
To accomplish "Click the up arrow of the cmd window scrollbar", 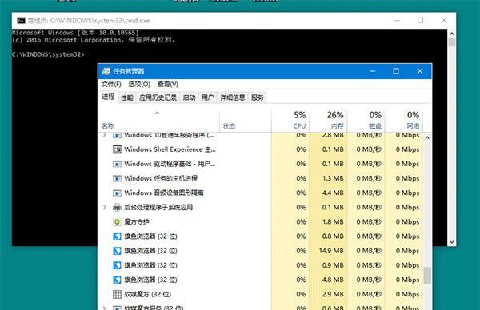I will pyautogui.click(x=451, y=34).
